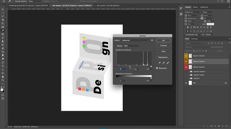Click OK in Levels dialog
This screenshot has width=231, height=129.
coord(164,40)
